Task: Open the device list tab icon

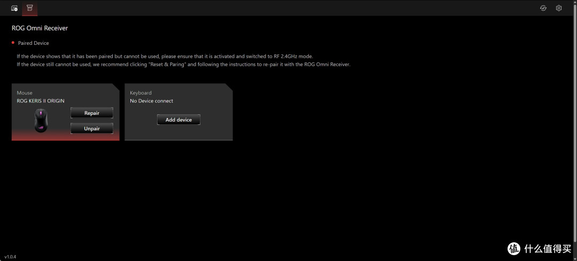Action: coord(14,8)
